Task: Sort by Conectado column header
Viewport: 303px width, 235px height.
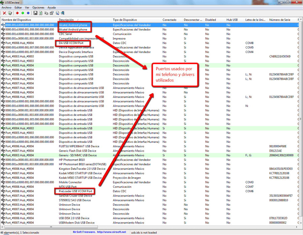Action: 172,20
